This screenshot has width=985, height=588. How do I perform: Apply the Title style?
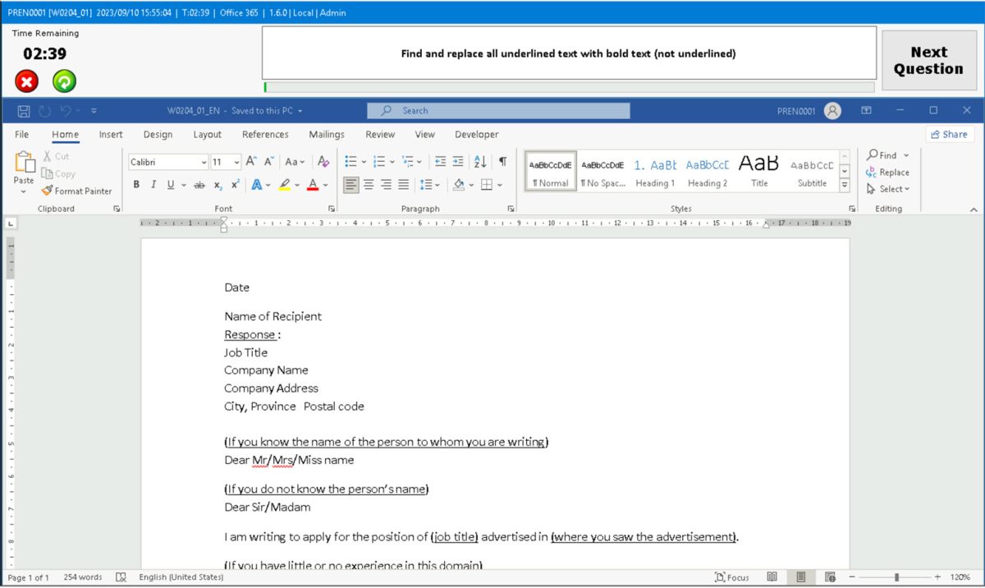click(759, 172)
